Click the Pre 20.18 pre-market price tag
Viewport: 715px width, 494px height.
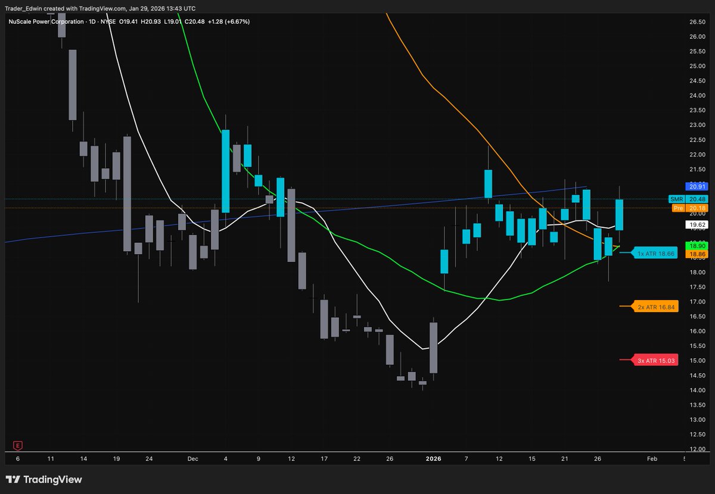(x=689, y=208)
